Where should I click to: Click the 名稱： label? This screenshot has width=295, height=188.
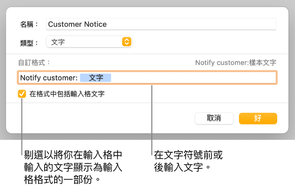[29, 24]
